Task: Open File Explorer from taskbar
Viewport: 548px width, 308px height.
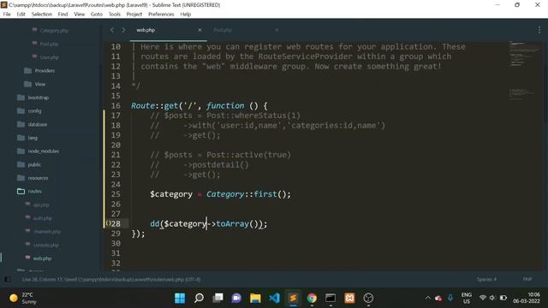Action: 255,298
